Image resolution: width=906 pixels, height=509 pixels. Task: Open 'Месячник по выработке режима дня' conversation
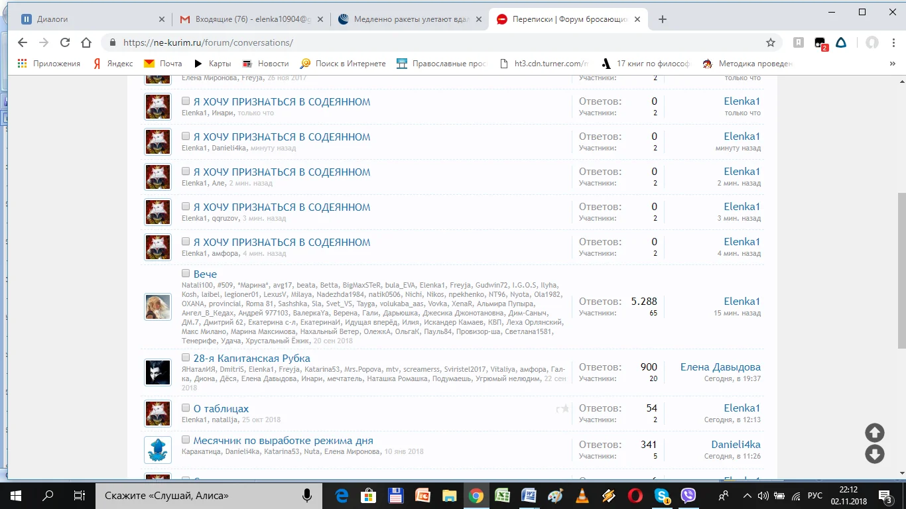point(283,441)
